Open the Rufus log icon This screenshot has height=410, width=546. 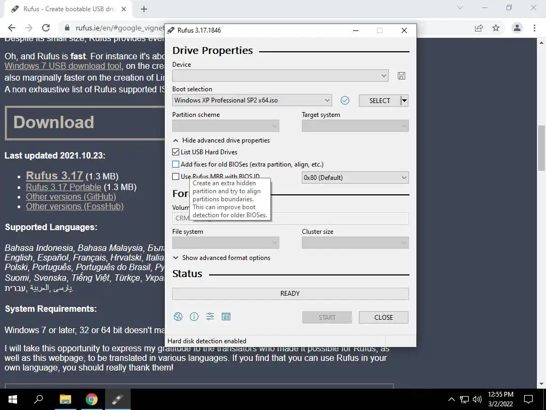[226, 317]
